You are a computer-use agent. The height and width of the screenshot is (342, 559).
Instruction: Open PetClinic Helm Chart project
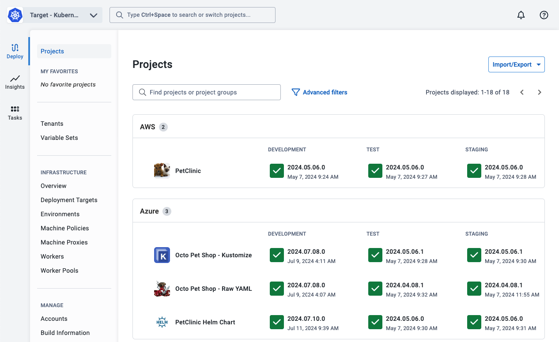tap(205, 322)
